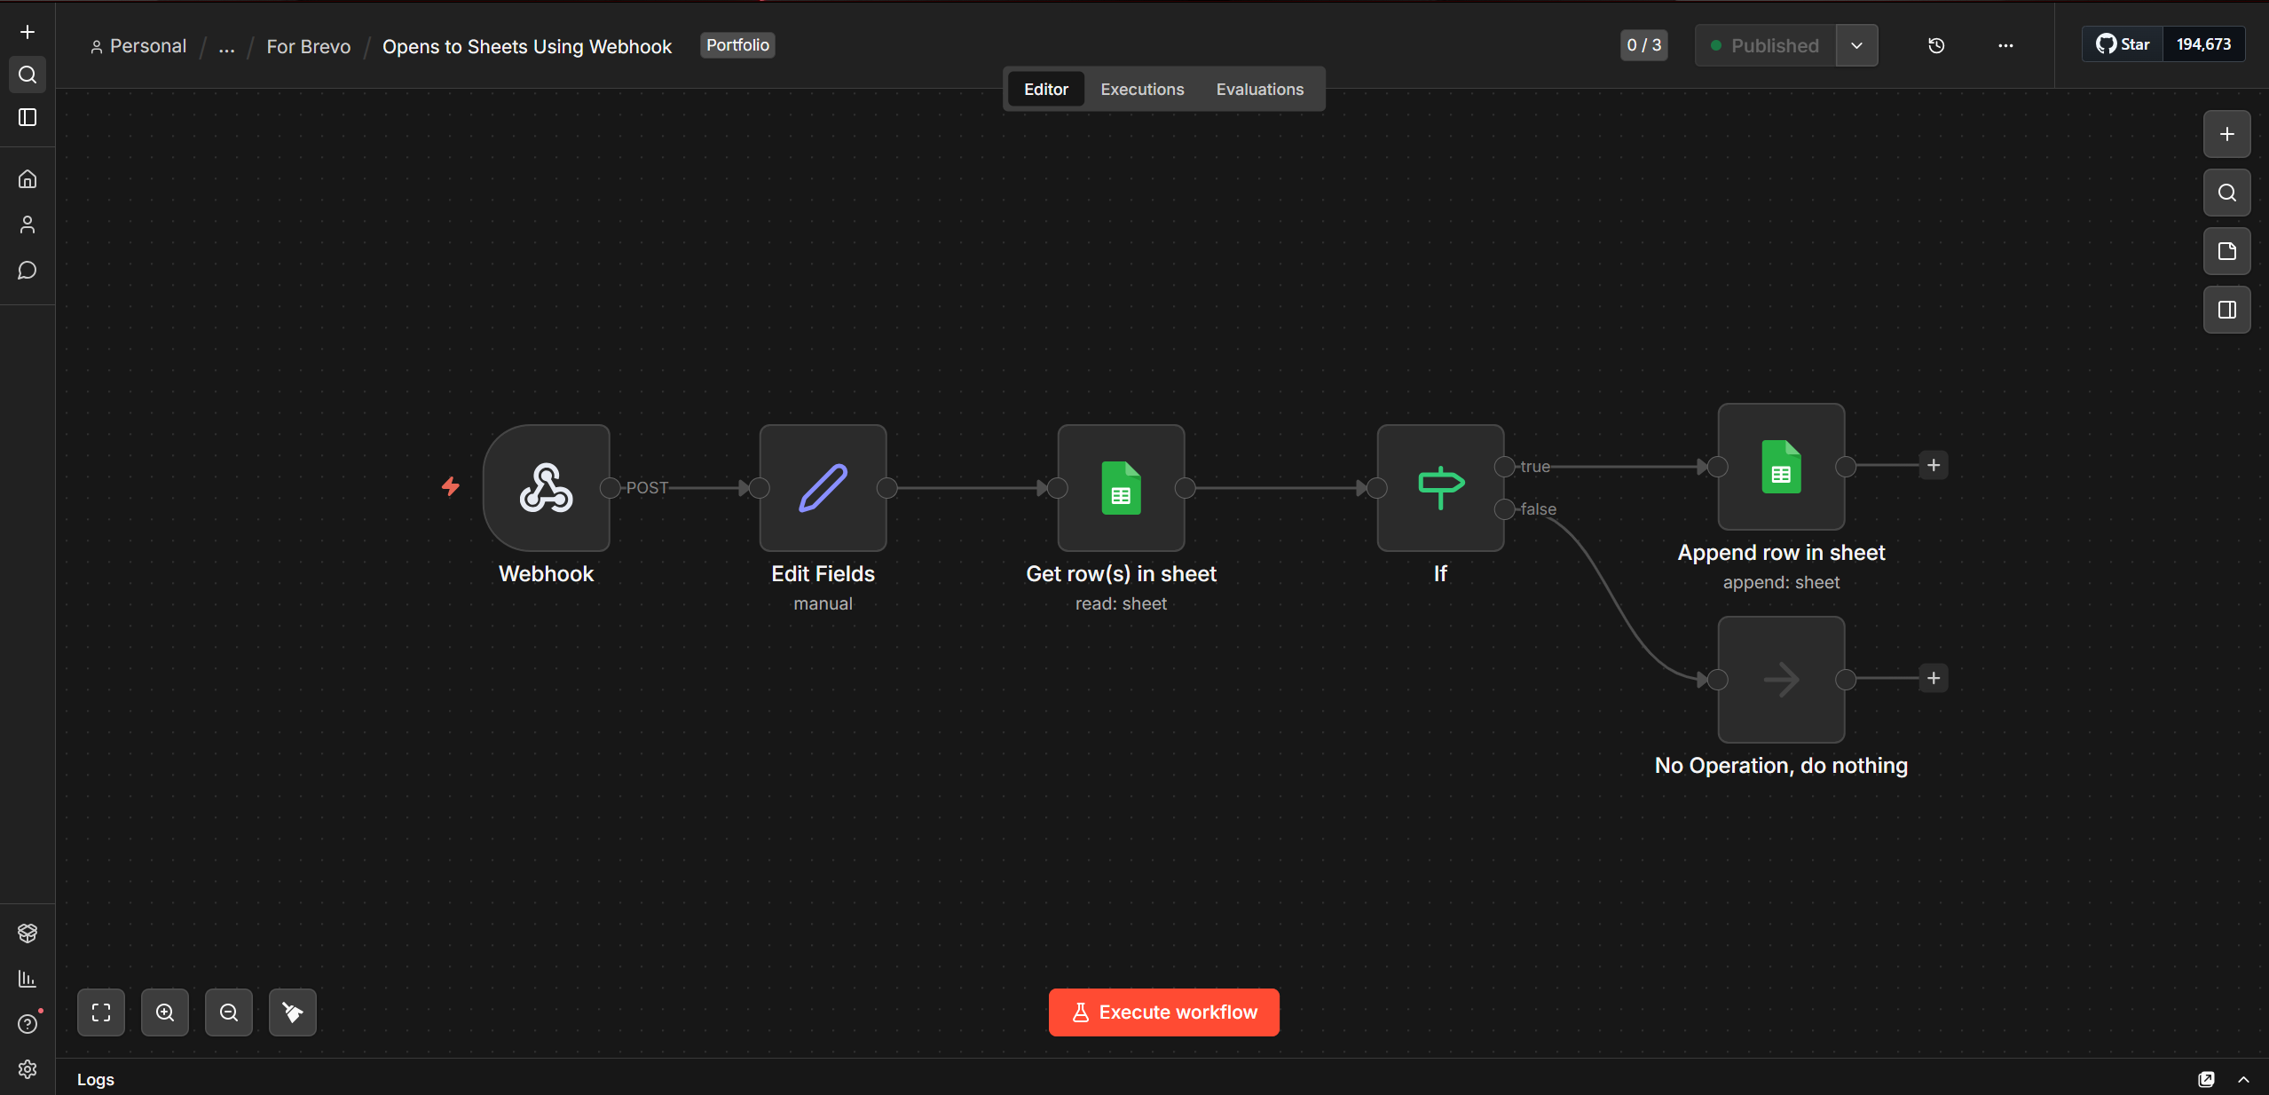This screenshot has height=1095, width=2269.
Task: Select the No Operation node
Action: 1782,680
